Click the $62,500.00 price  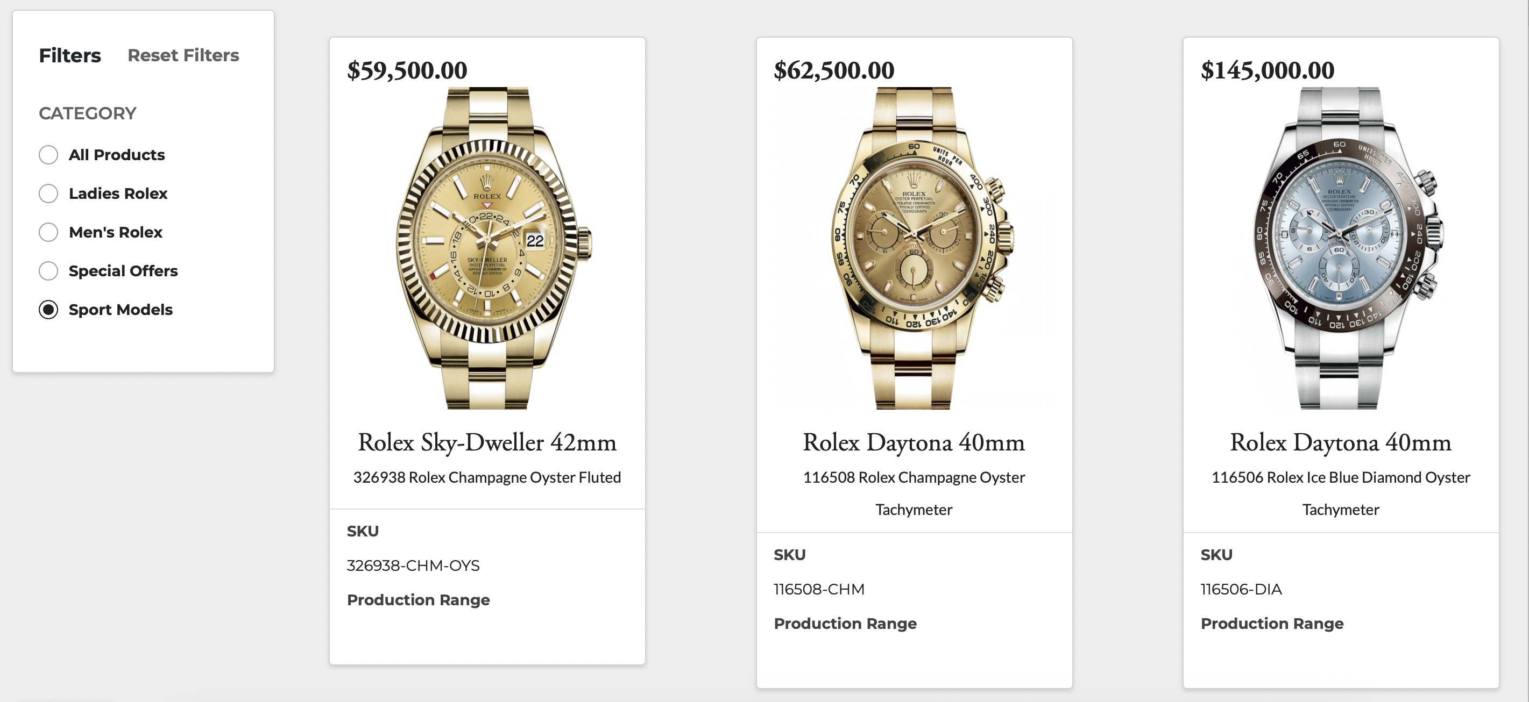point(834,70)
